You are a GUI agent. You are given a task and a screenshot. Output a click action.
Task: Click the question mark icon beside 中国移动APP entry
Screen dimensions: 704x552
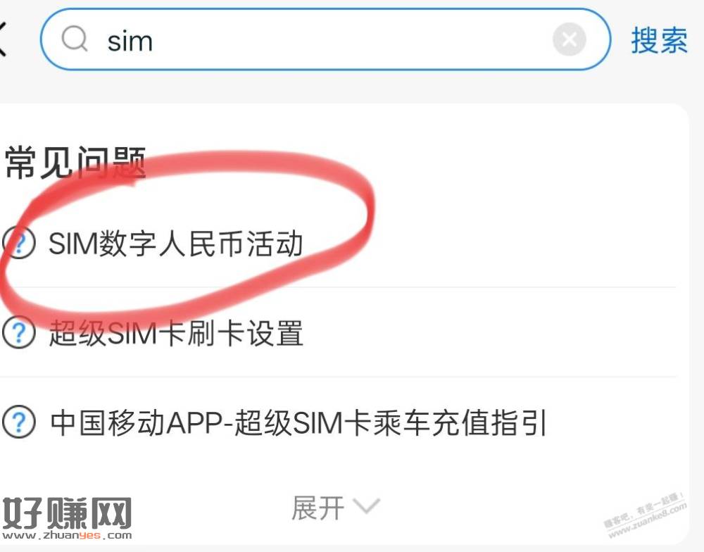18,422
